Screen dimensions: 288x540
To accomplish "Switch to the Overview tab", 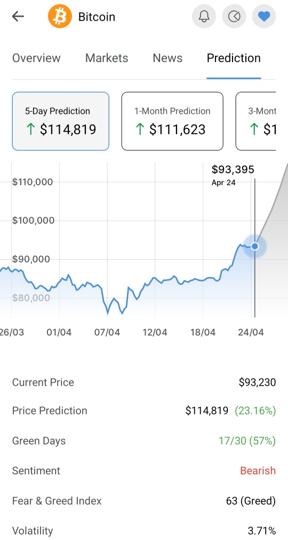I will click(x=36, y=58).
